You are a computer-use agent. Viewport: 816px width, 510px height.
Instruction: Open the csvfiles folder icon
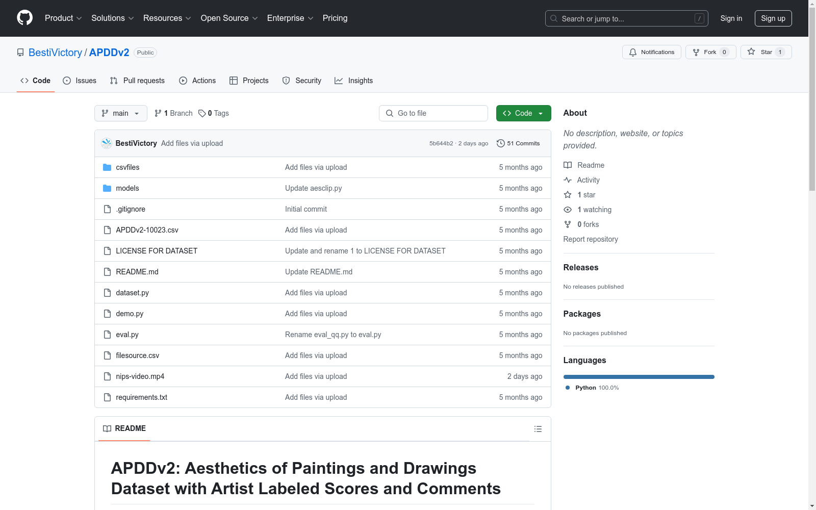tap(107, 167)
